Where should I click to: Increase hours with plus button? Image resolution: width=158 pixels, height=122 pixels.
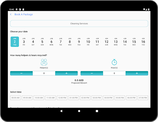(137, 73)
